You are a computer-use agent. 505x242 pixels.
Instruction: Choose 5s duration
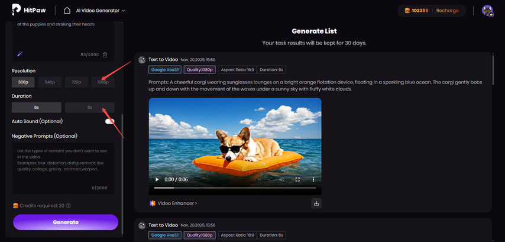37,107
